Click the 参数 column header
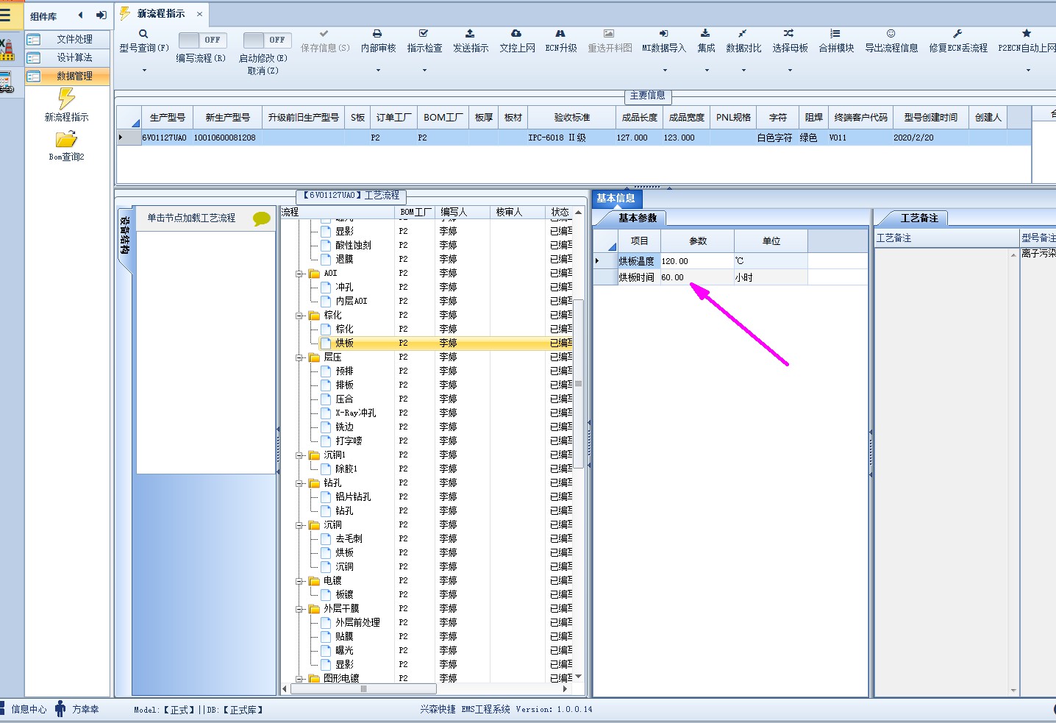The image size is (1056, 723). tap(697, 241)
